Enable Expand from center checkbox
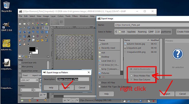The width and height of the screenshot is (189, 104). [20, 71]
